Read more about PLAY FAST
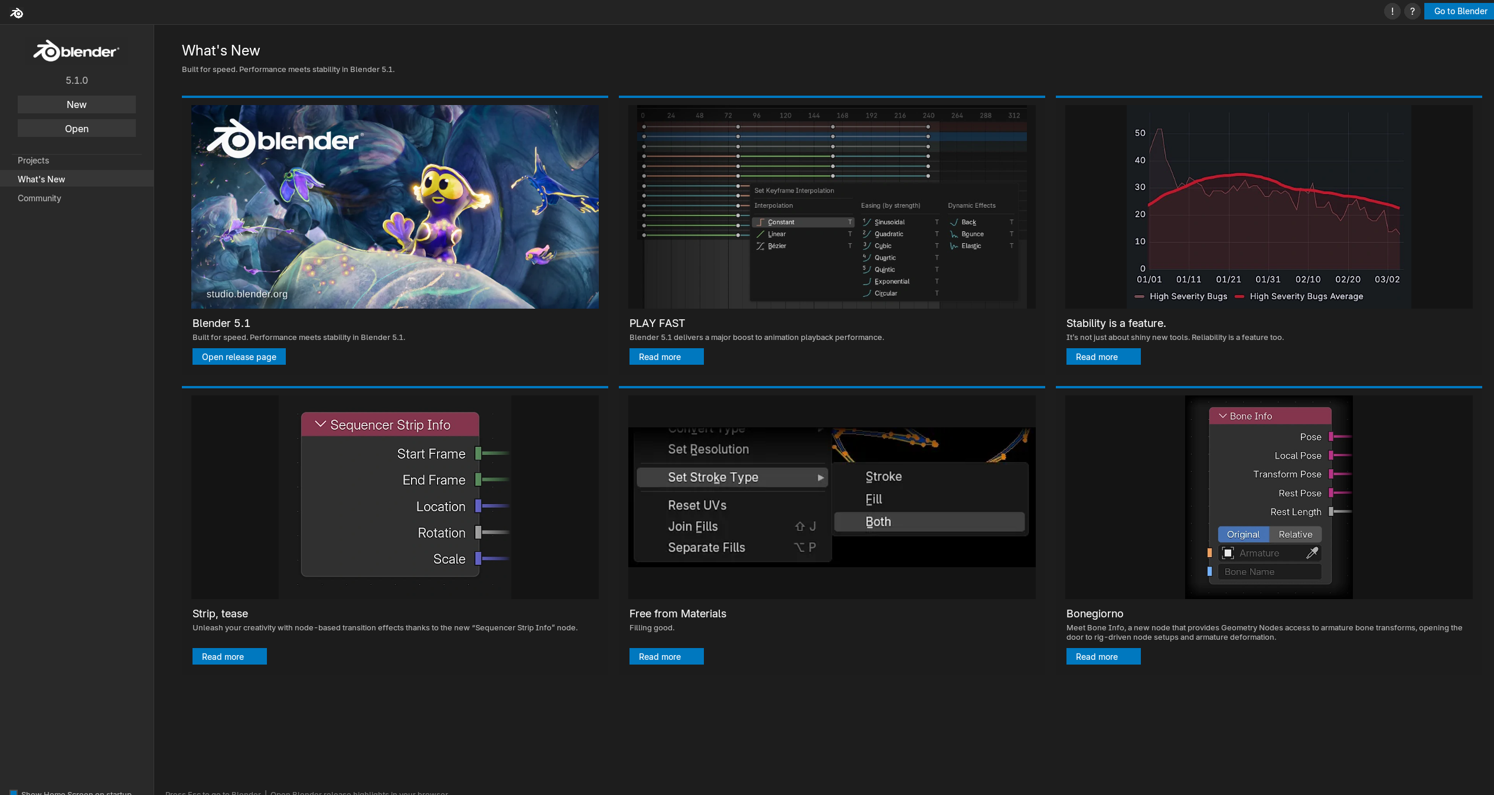The width and height of the screenshot is (1494, 795). pos(666,357)
